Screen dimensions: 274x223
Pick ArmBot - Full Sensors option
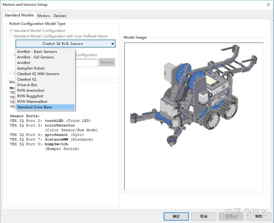pos(36,57)
